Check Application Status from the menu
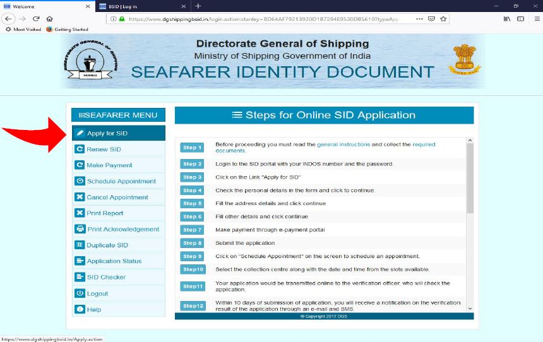This screenshot has width=543, height=342. pos(119,261)
